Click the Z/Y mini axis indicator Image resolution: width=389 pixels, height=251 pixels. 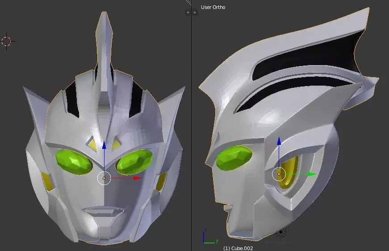click(x=210, y=236)
